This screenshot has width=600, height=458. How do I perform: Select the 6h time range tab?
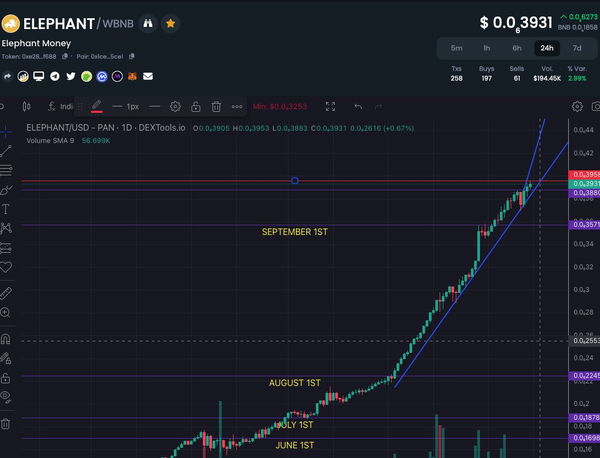pos(517,48)
